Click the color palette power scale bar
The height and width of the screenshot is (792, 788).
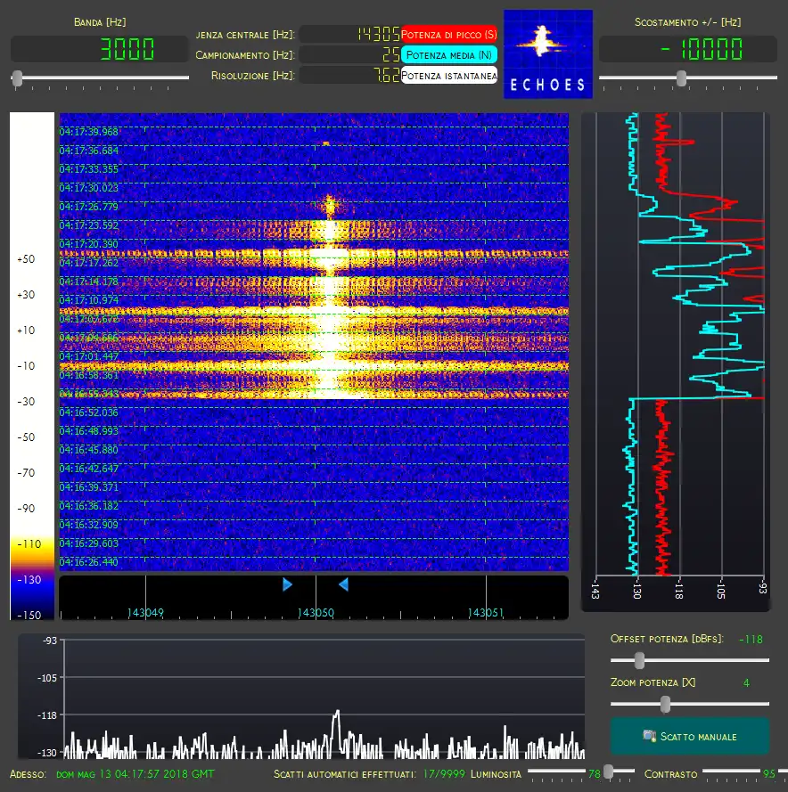[32, 365]
